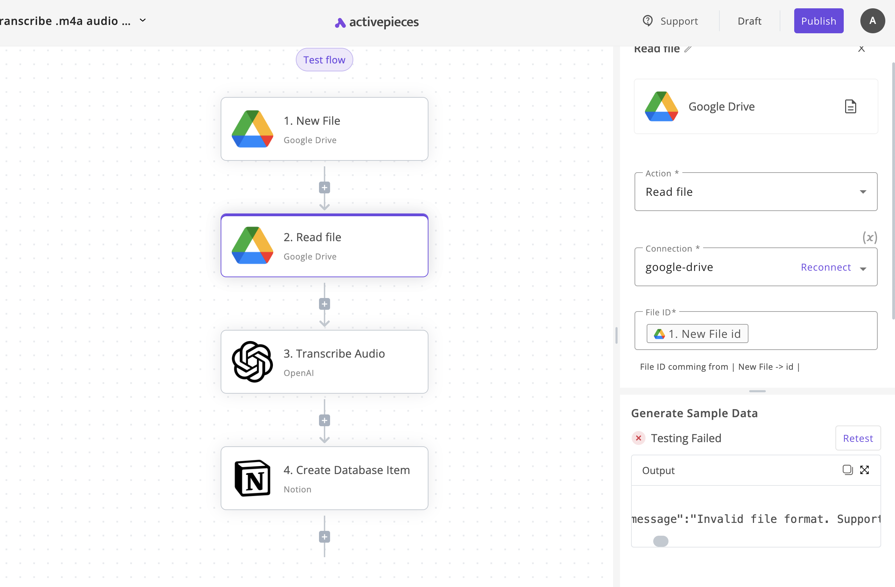Click Testing Failed status text
This screenshot has width=895, height=587.
pyautogui.click(x=686, y=438)
